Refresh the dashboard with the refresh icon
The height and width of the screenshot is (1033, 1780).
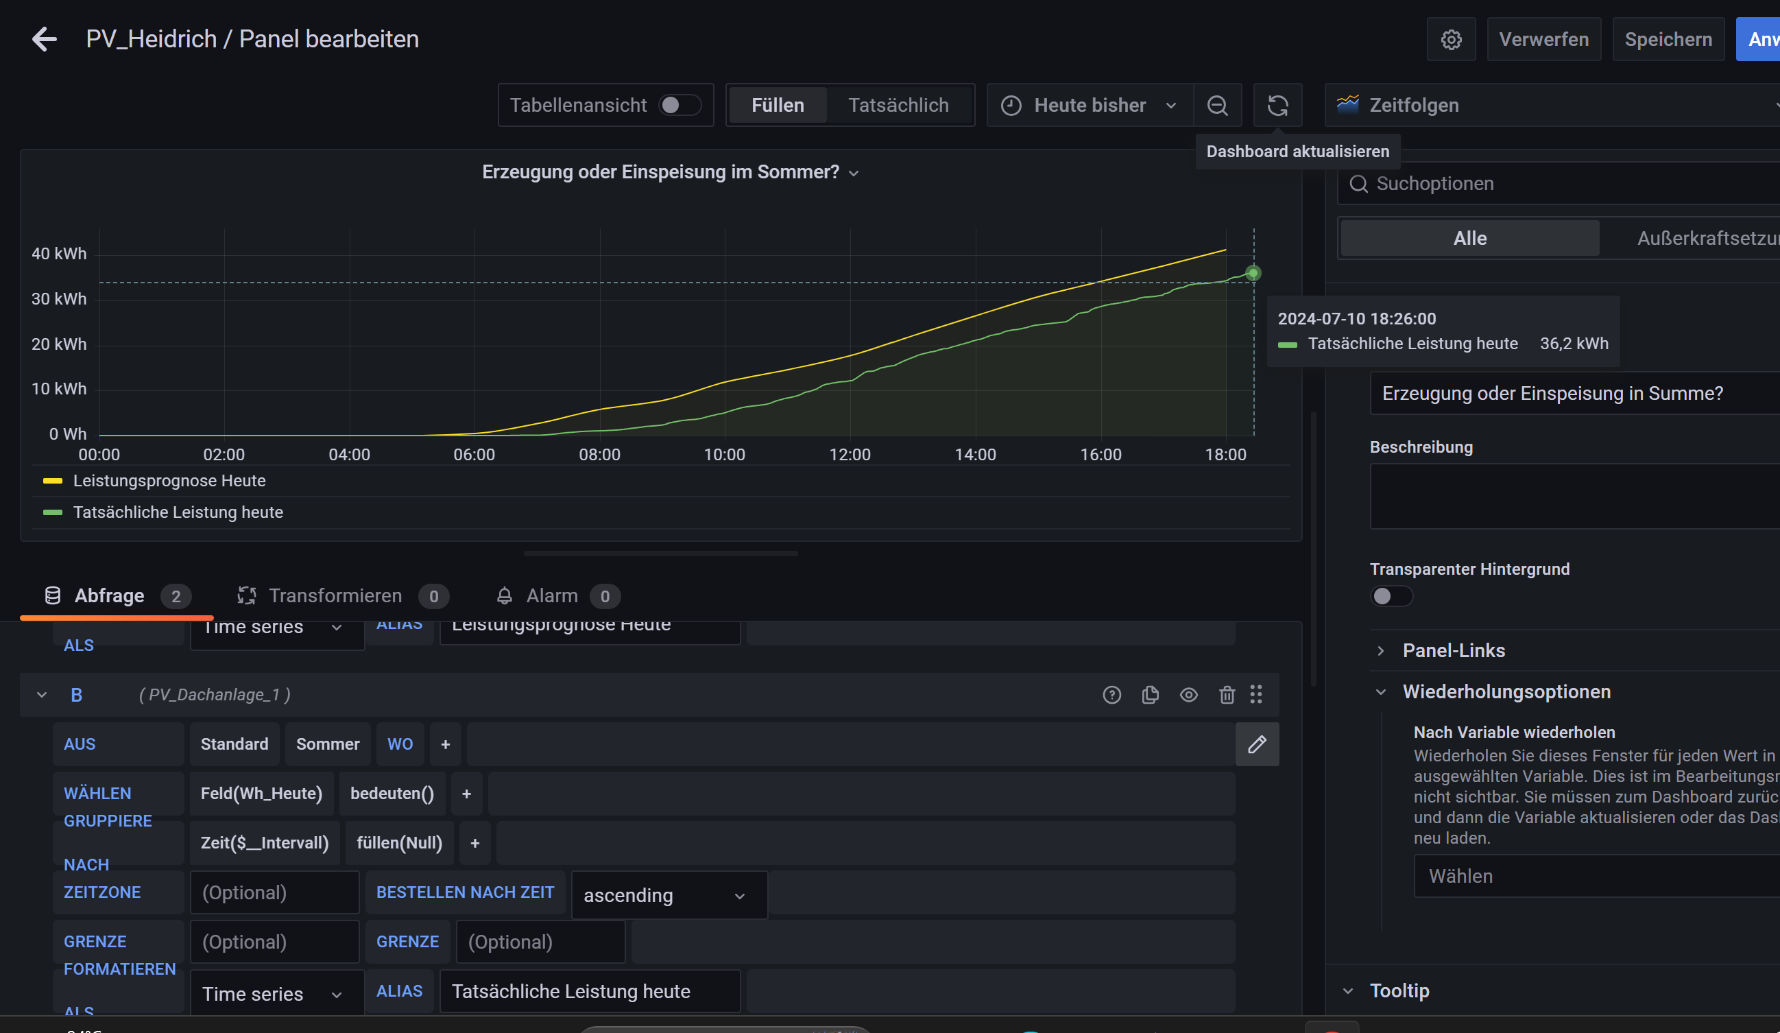1277,105
